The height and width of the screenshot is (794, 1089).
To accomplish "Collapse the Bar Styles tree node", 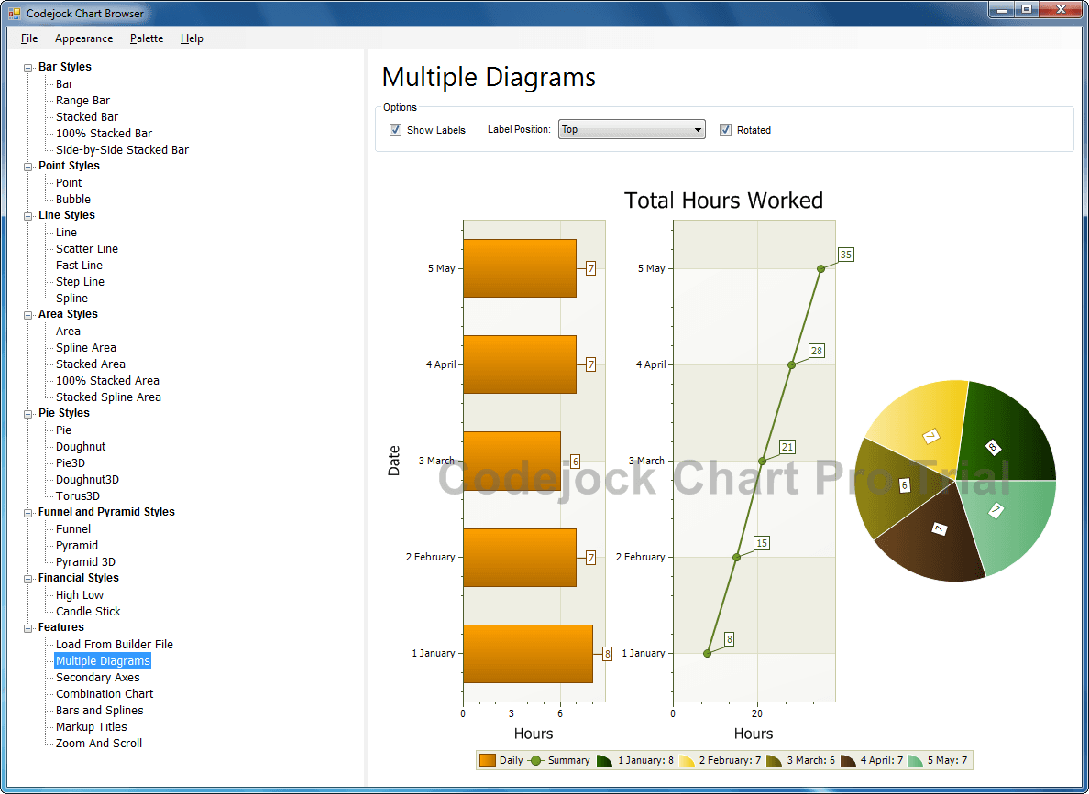I will (x=27, y=68).
